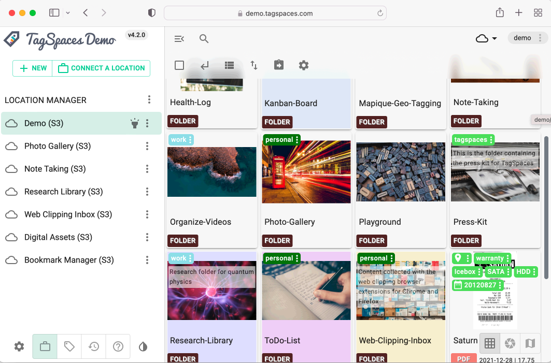Select the Bookmark Manager (S3) location
Viewport: 551px width, 363px height.
point(81,260)
